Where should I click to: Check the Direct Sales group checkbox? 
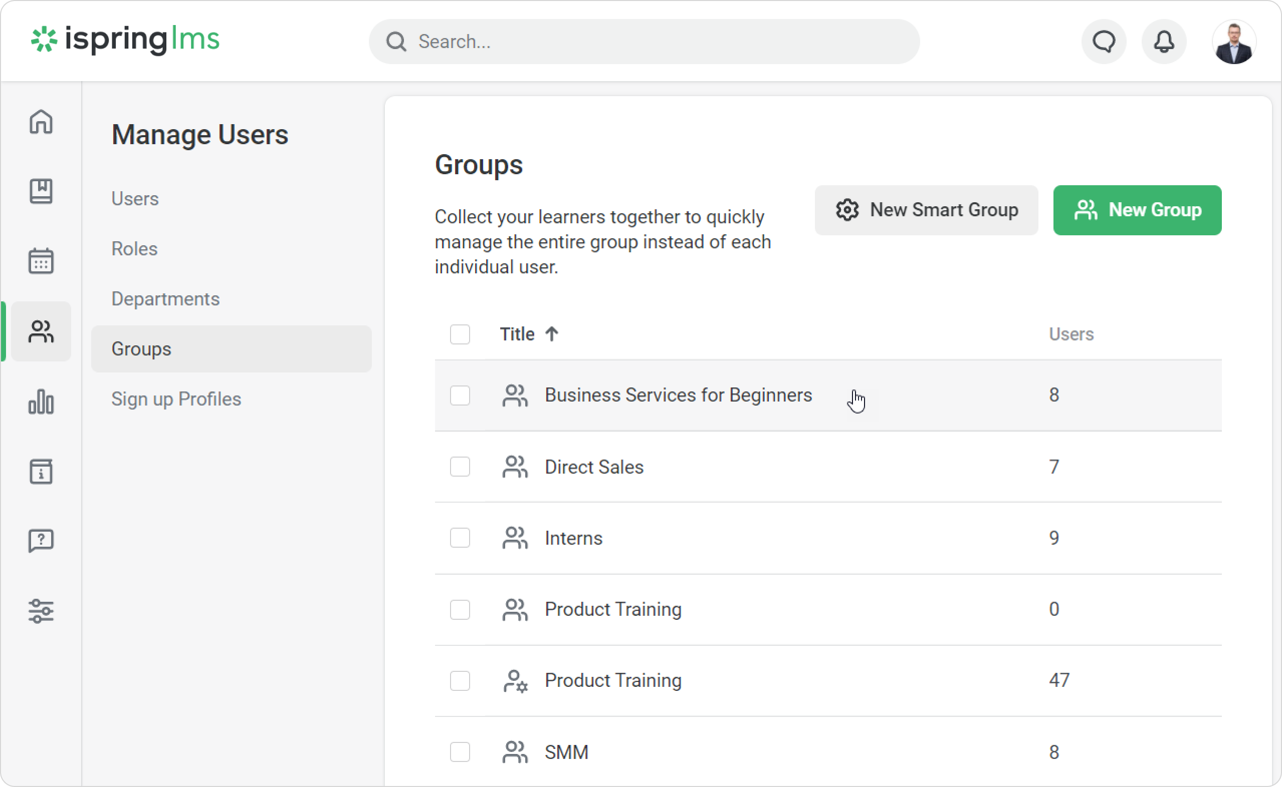click(x=460, y=467)
